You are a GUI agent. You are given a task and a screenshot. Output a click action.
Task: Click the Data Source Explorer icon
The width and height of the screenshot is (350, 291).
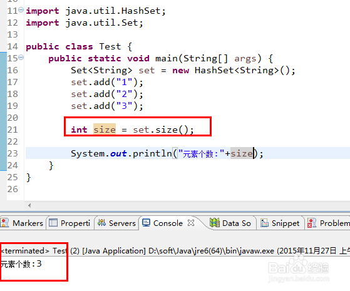[x=215, y=223]
